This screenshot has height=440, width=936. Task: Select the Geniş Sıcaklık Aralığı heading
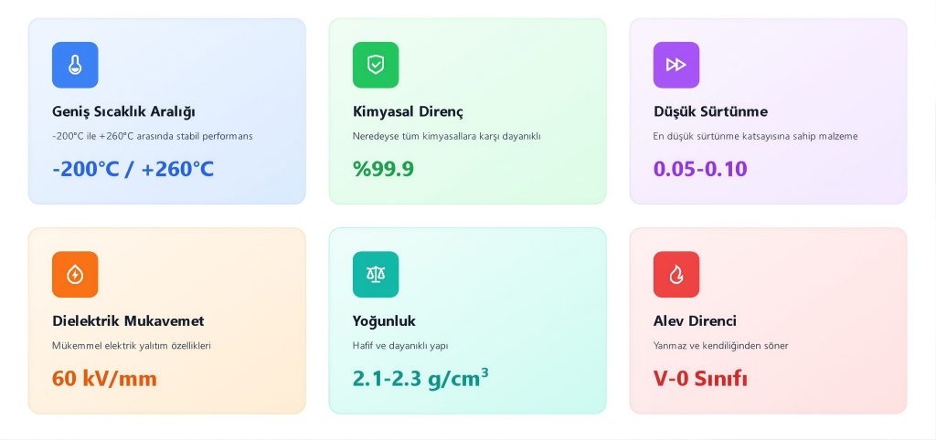123,111
